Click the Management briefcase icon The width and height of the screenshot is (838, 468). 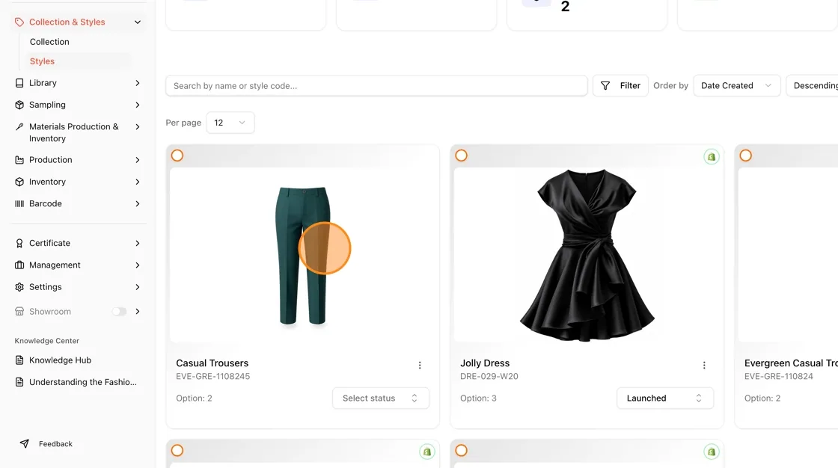19,265
